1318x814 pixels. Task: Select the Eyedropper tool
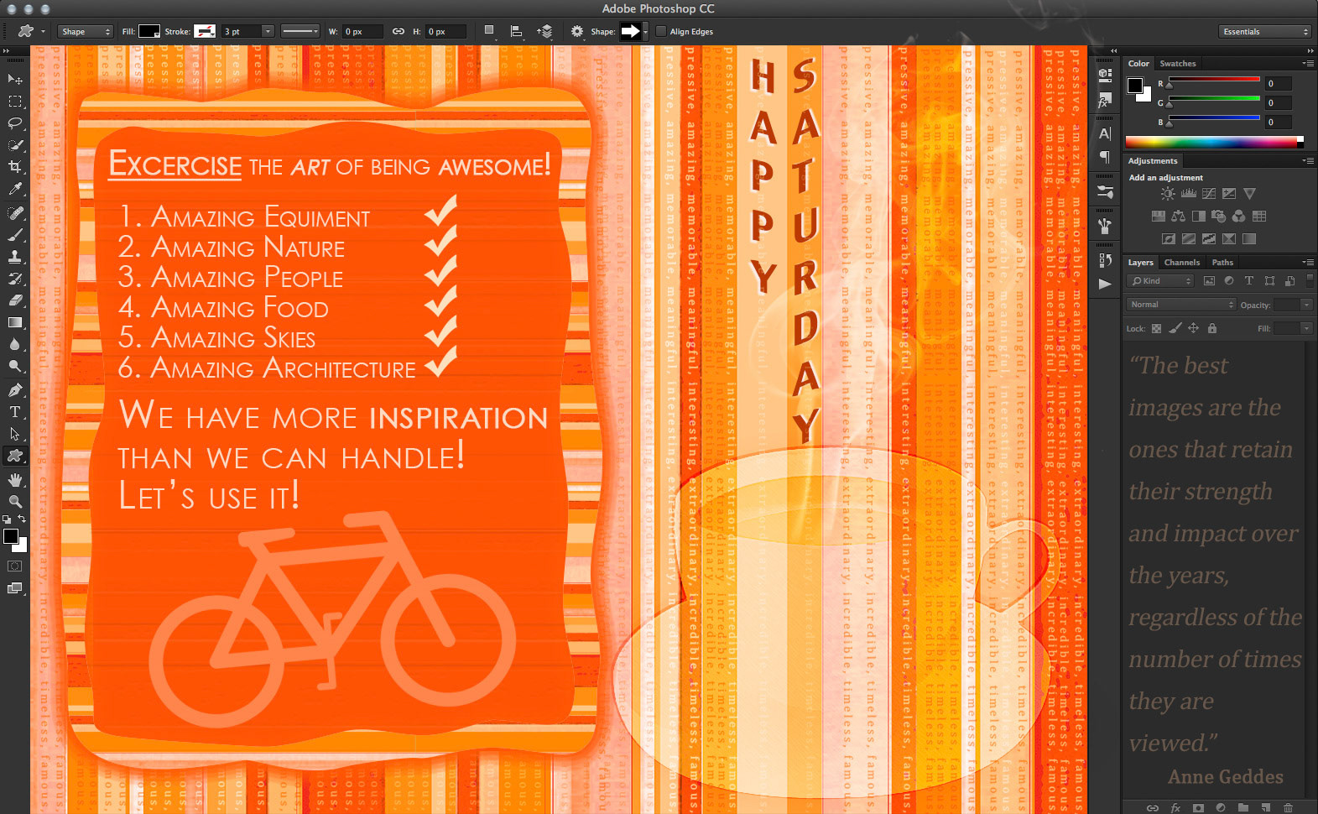click(14, 190)
